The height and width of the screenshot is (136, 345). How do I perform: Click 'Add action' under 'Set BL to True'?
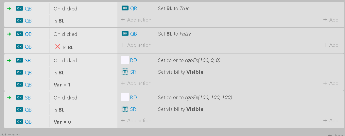coord(136,20)
